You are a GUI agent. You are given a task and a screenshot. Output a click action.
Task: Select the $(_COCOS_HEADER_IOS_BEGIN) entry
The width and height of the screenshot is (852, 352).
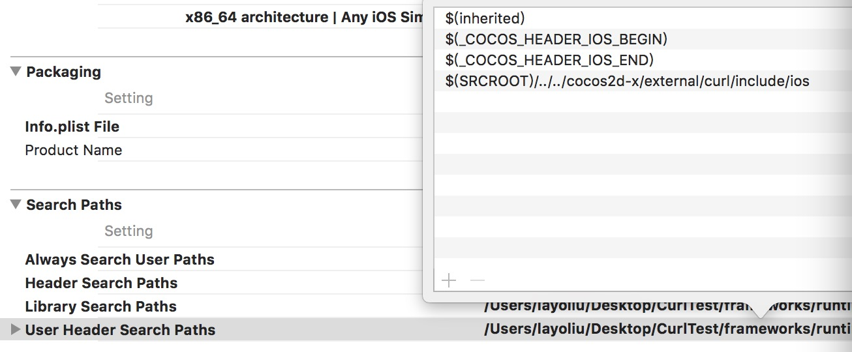[x=556, y=40]
